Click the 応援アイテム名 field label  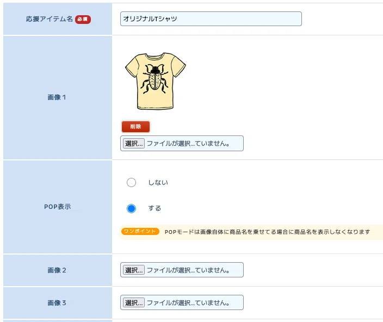click(50, 19)
